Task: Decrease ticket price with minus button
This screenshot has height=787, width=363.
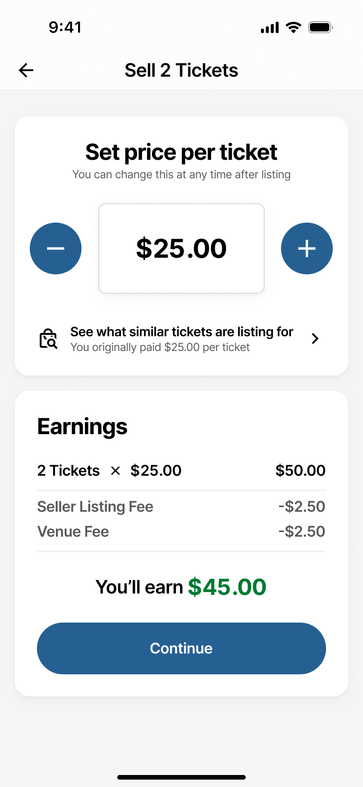Action: coord(56,248)
